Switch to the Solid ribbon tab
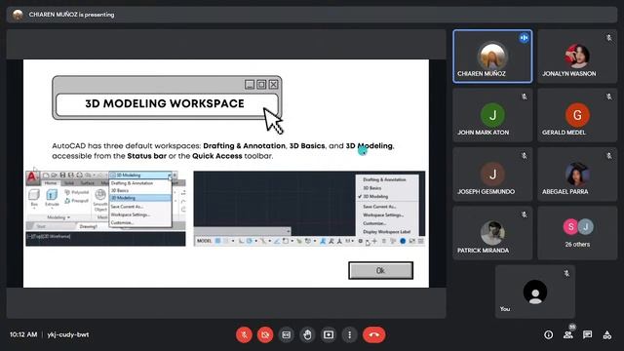The height and width of the screenshot is (351, 624). coord(69,183)
